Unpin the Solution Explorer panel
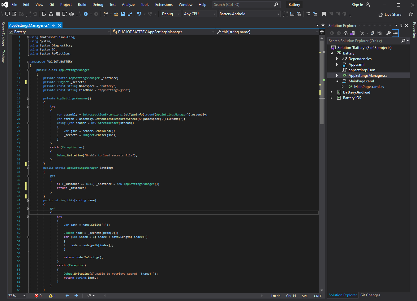This screenshot has height=301, width=417. [401, 25]
